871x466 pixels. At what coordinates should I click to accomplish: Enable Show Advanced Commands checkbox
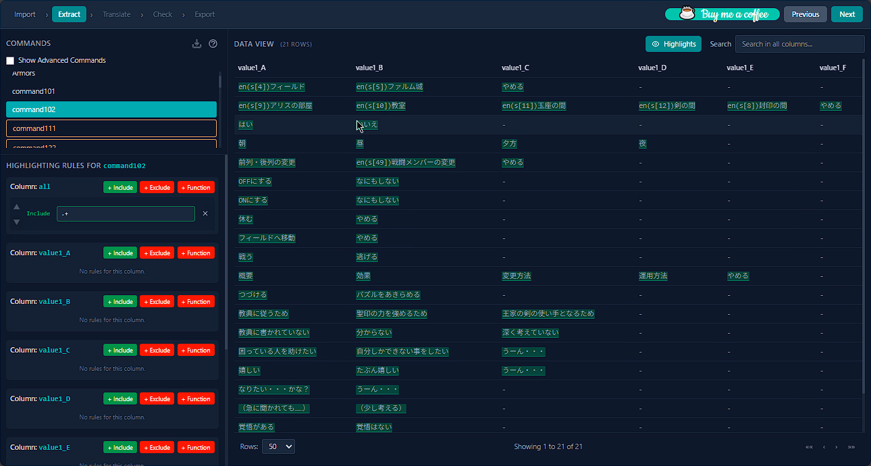pos(10,61)
